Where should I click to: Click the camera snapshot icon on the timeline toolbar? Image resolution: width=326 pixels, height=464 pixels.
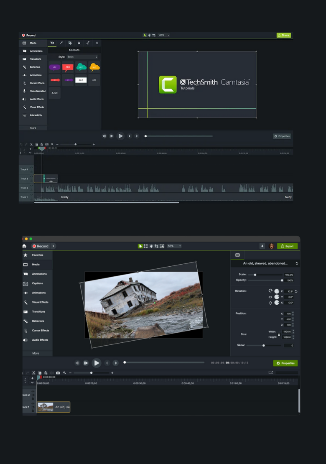click(58, 373)
